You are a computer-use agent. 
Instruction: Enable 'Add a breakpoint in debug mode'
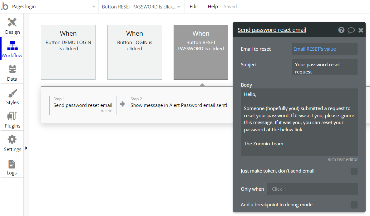pyautogui.click(x=354, y=205)
